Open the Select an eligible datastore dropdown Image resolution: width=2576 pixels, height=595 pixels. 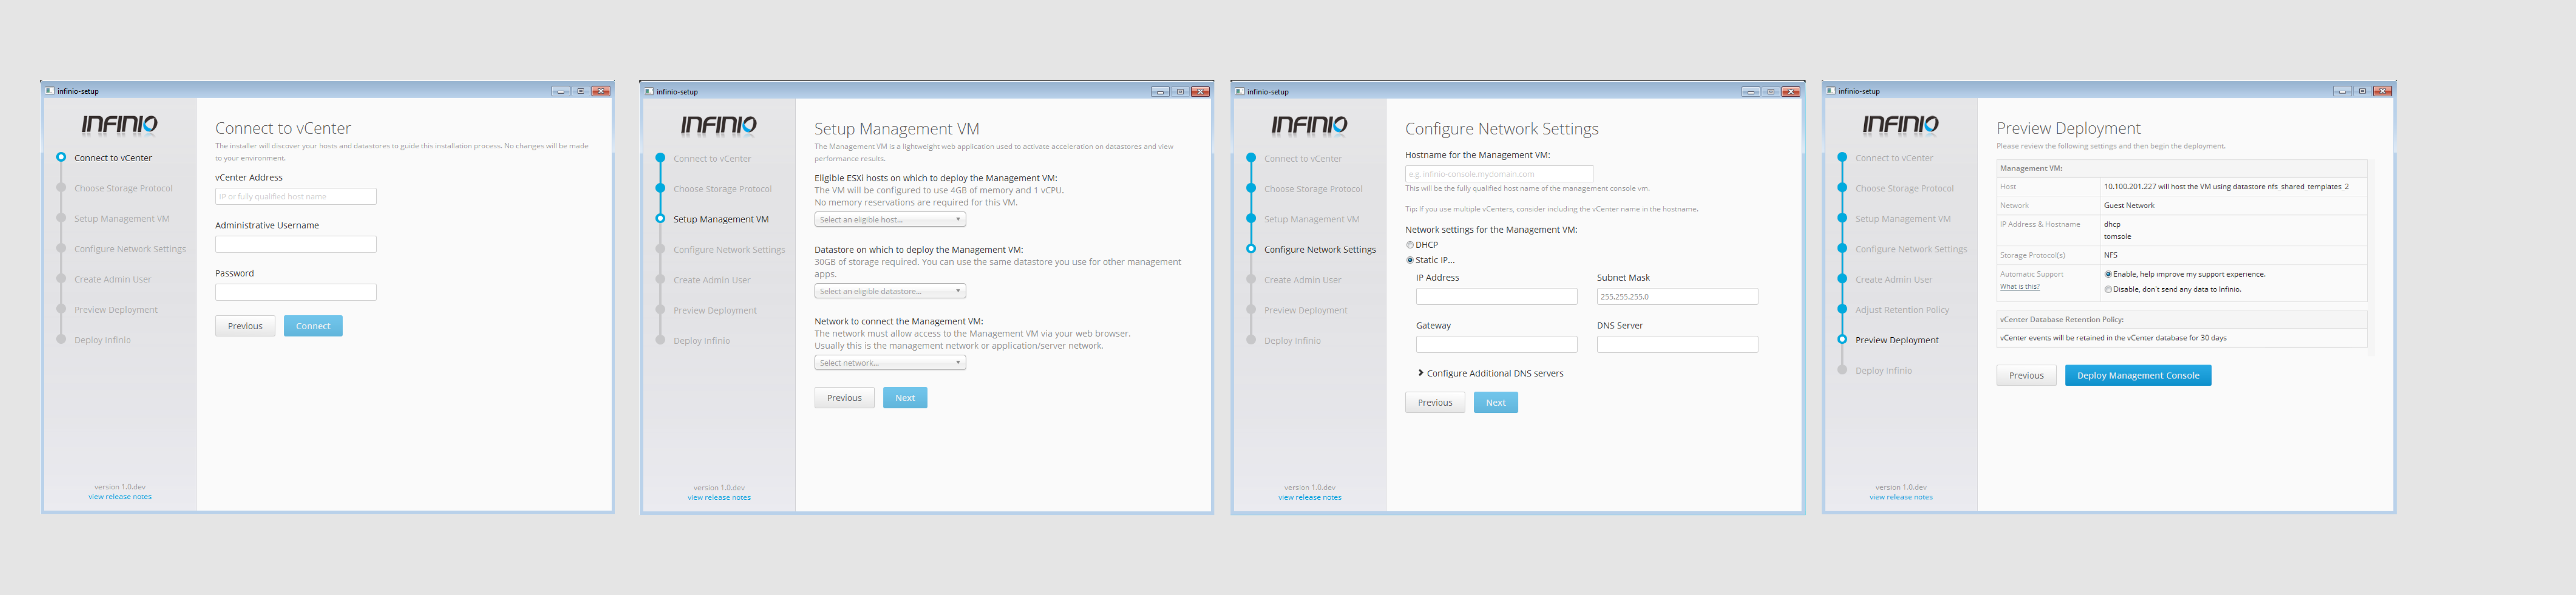(889, 291)
